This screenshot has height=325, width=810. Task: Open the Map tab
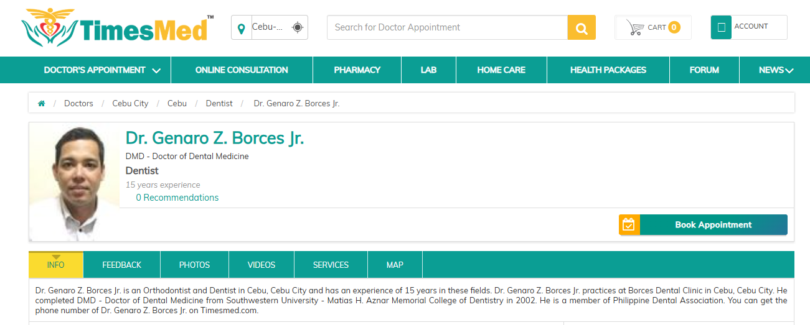[395, 265]
